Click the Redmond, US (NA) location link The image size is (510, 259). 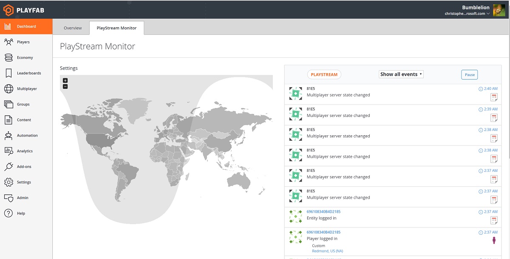click(327, 251)
